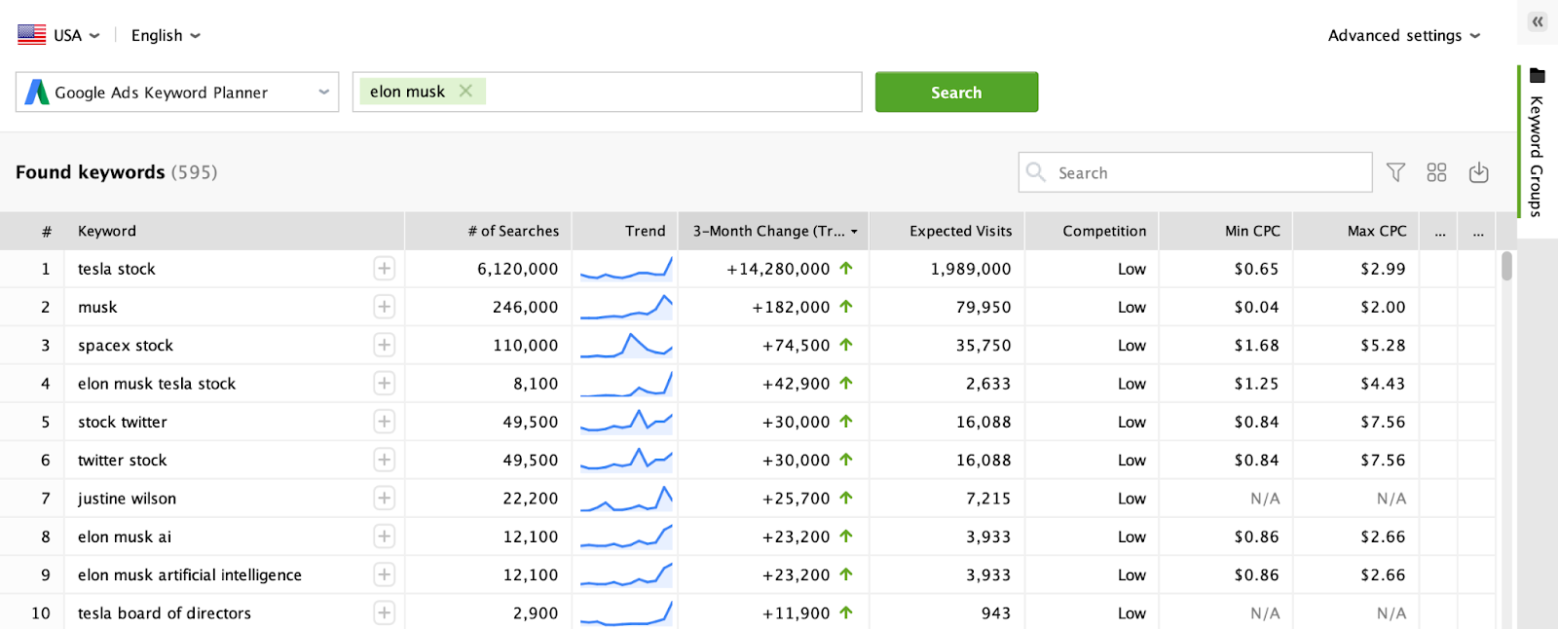Open the grid view icon
This screenshot has height=629, width=1558.
1436,172
